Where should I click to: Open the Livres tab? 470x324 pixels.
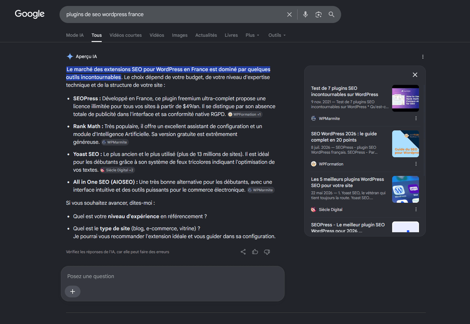pos(231,35)
